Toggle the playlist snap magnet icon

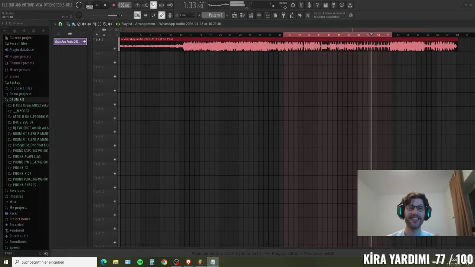click(x=60, y=24)
